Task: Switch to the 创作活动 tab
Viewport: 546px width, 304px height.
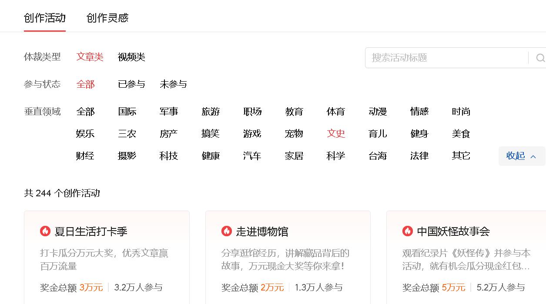Action: 44,18
